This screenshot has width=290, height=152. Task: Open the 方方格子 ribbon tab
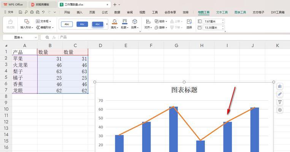point(258,12)
